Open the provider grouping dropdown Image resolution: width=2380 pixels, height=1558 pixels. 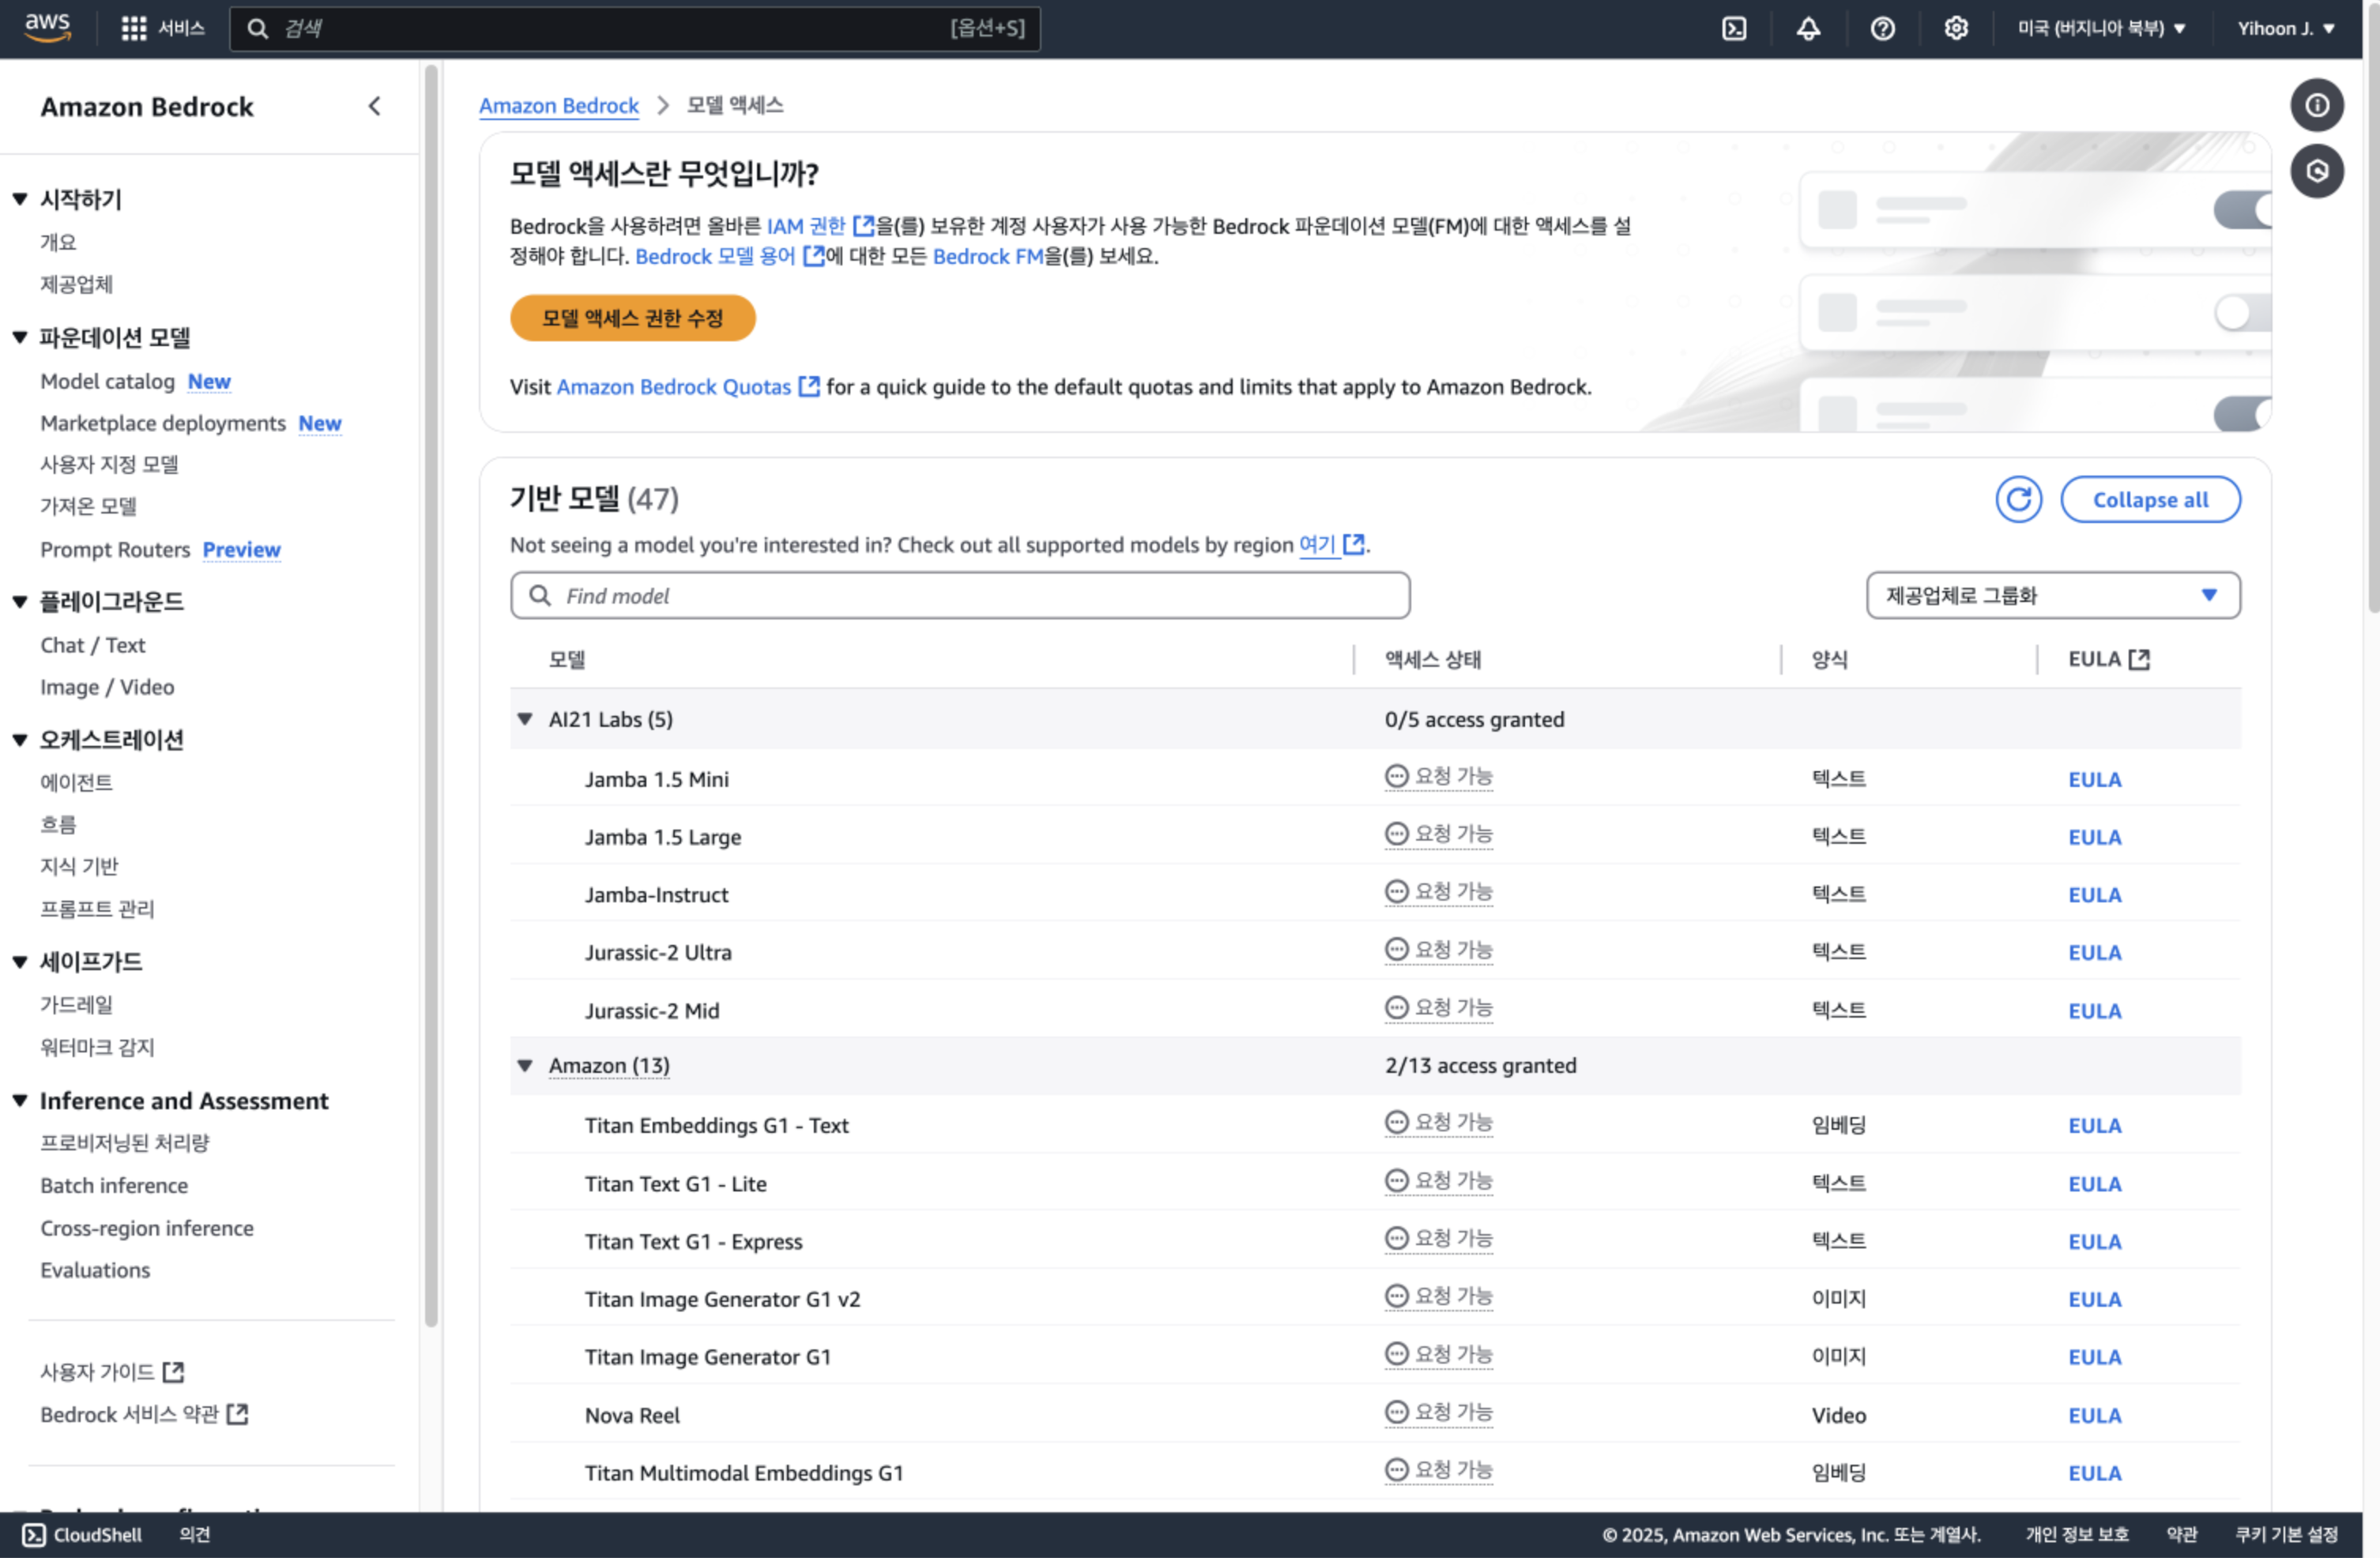2052,595
